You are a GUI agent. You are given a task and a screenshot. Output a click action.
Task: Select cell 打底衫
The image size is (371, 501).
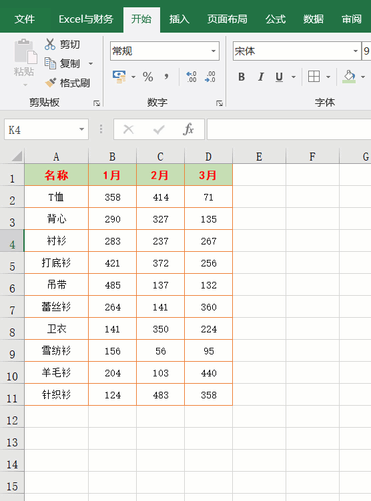(x=56, y=262)
